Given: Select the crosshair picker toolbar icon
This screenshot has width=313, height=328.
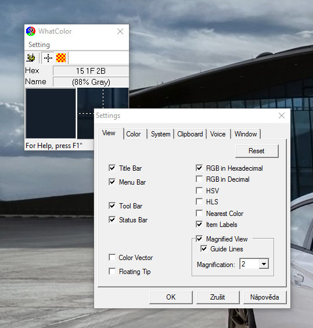Looking at the screenshot, I should [48, 58].
